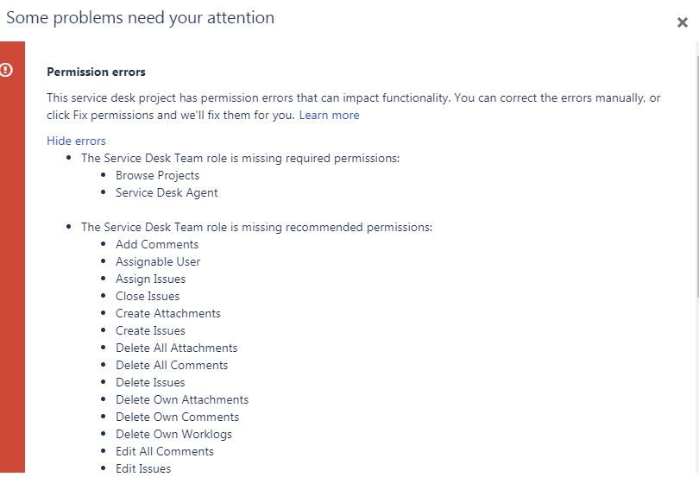Click the missing recommended permissions line

coord(257,228)
